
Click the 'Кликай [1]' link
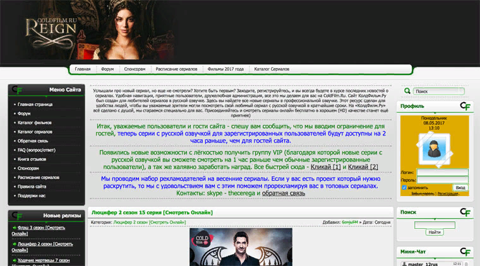click(x=325, y=167)
